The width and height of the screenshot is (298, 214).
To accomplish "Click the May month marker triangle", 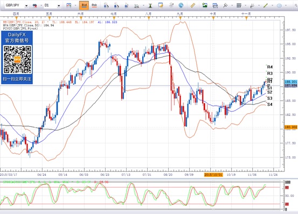I will tap(50, 18).
